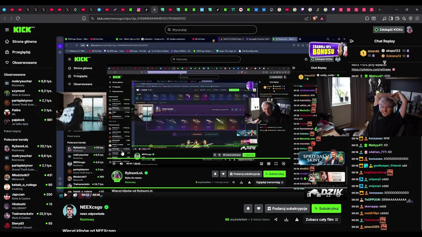Screen dimensions: 422x237
Task: Enable picture-in-picture on clip player
Action: (309, 195)
